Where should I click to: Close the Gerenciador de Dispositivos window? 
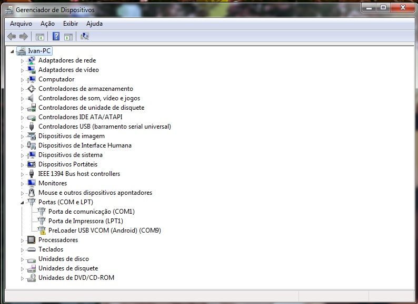(403, 8)
